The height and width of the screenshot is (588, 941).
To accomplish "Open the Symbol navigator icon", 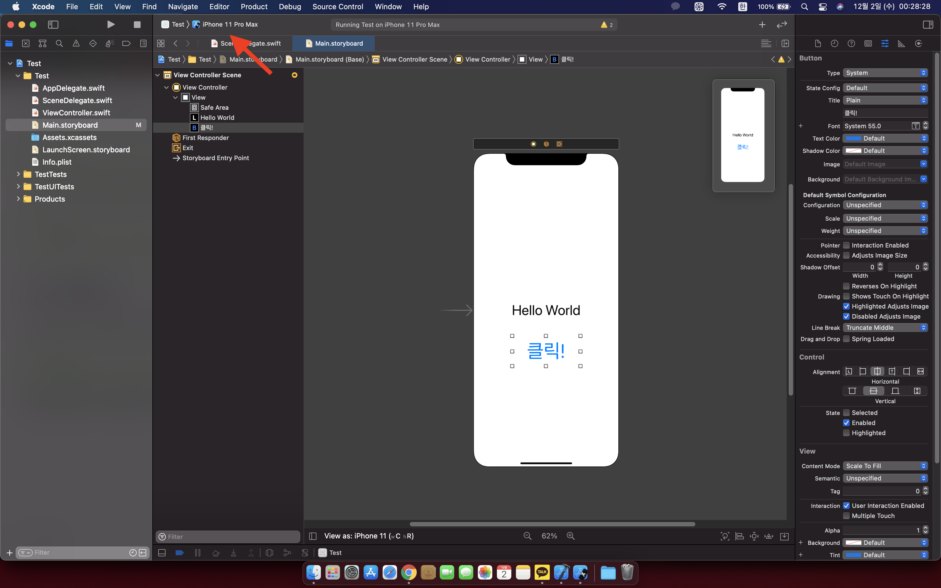I will (x=42, y=44).
